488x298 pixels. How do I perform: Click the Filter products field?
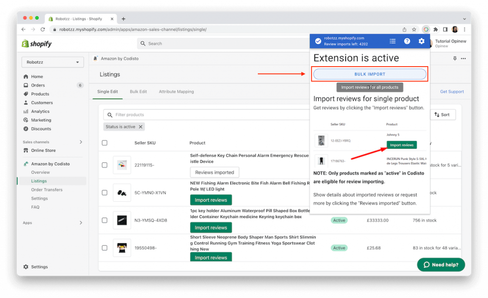coord(207,115)
